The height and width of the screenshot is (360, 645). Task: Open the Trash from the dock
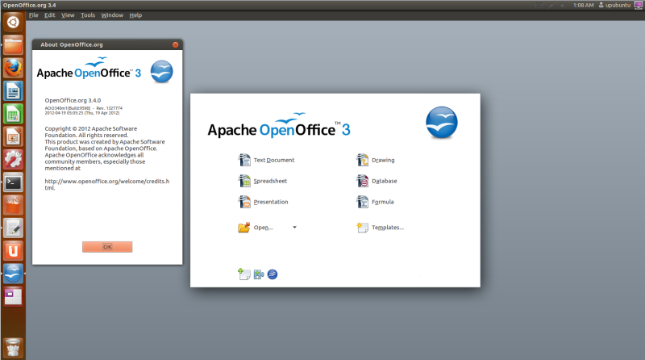13,347
